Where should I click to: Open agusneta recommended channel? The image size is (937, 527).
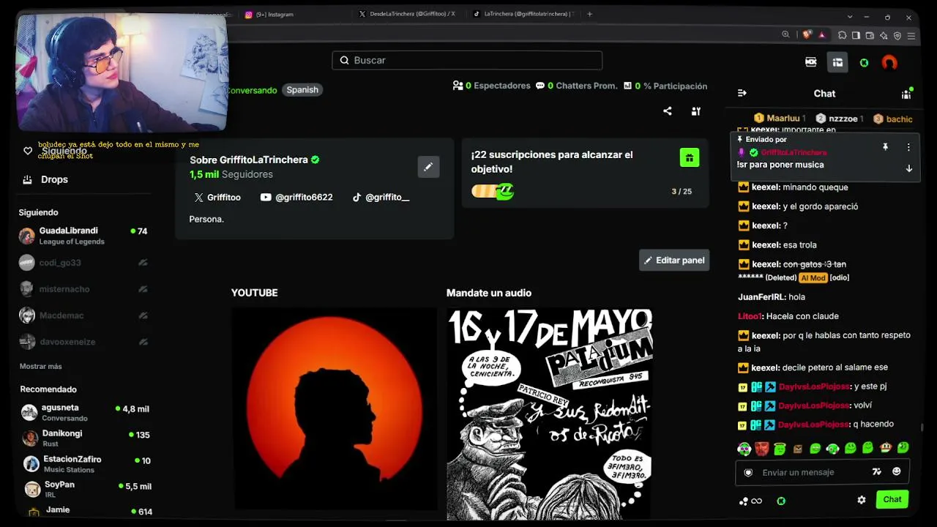[86, 412]
